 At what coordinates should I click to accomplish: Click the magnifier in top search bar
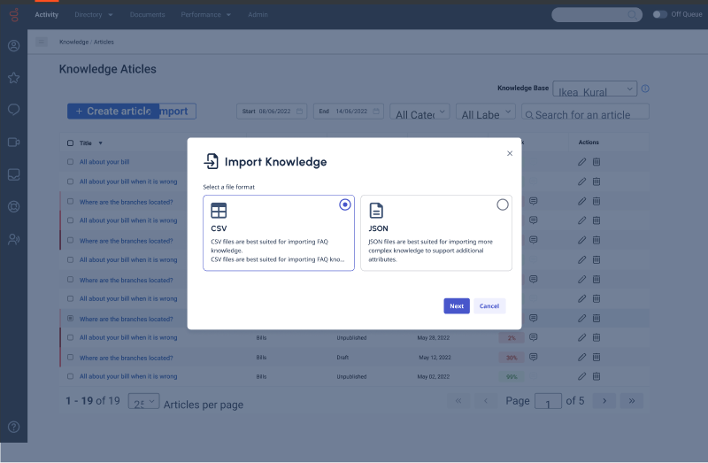point(632,15)
